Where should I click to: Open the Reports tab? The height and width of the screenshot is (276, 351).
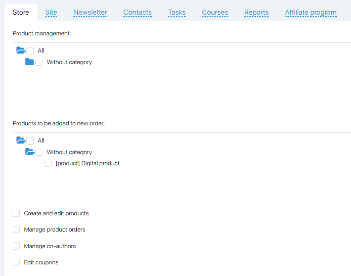click(256, 12)
